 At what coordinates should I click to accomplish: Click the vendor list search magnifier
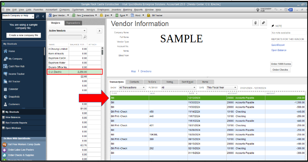85,37
